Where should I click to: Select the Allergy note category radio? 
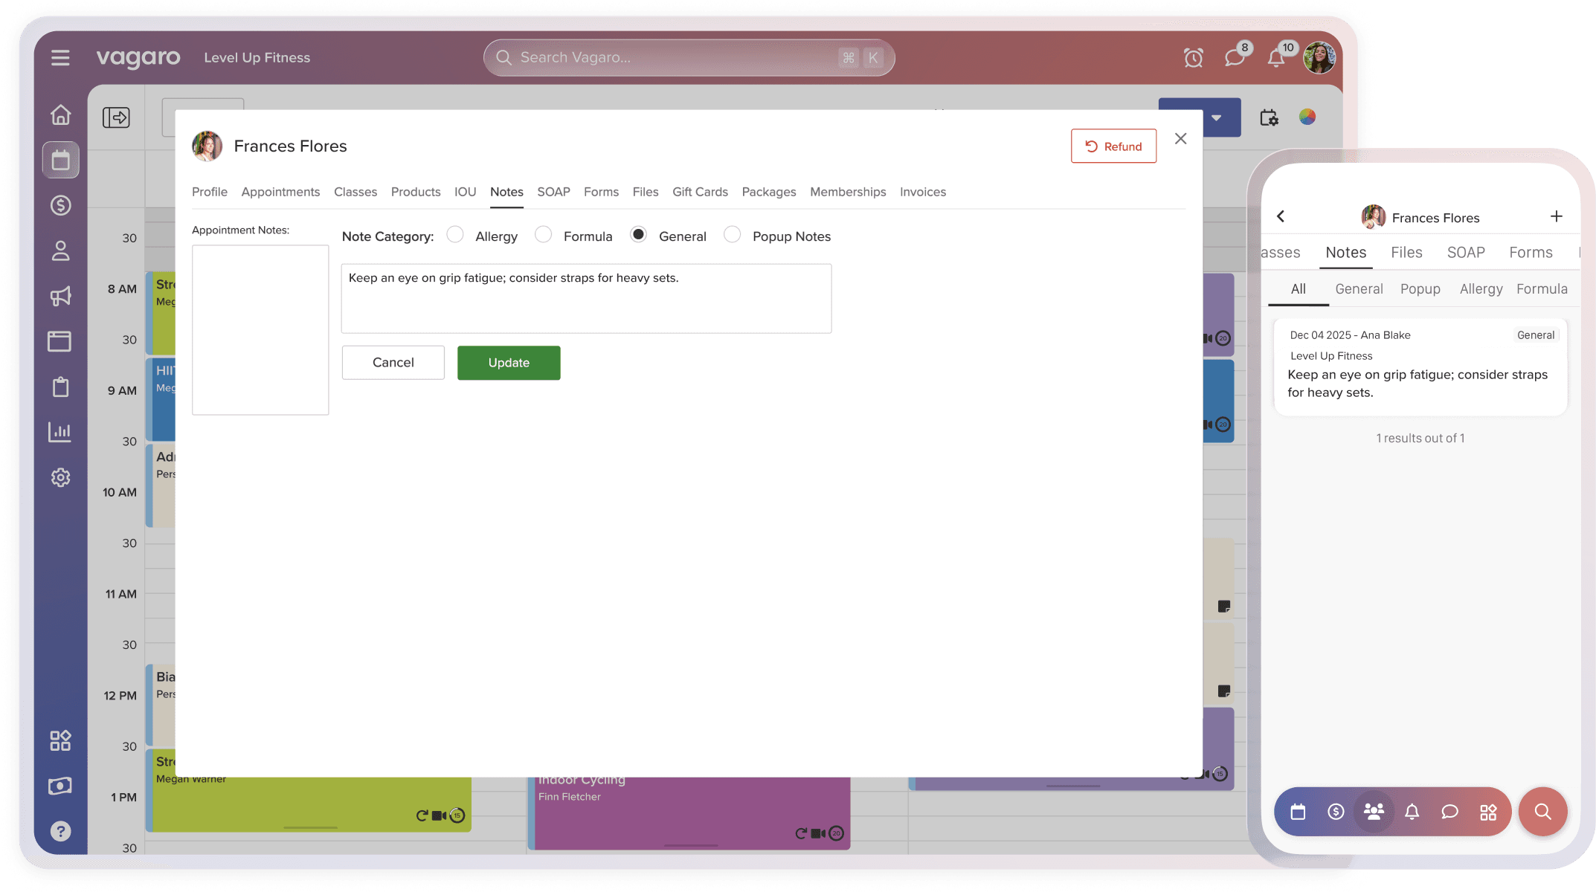455,235
